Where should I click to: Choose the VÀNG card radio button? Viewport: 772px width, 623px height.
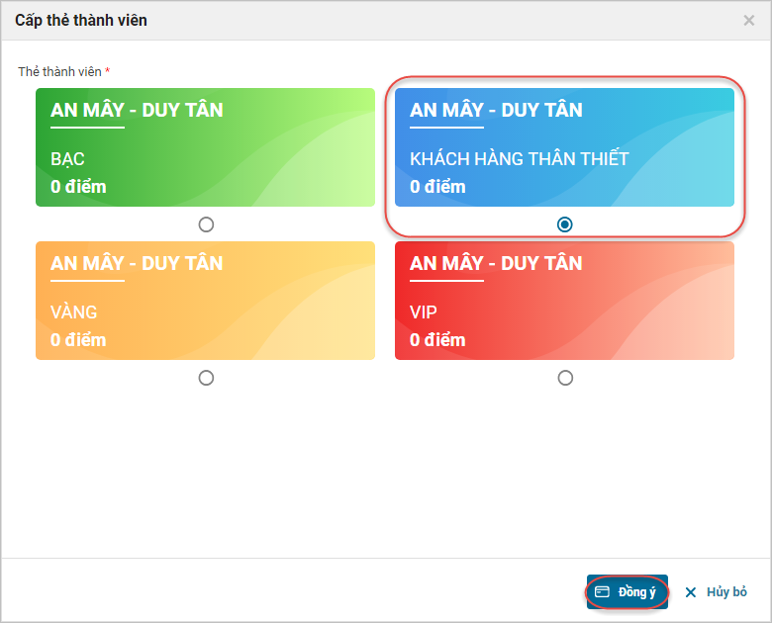coord(206,378)
